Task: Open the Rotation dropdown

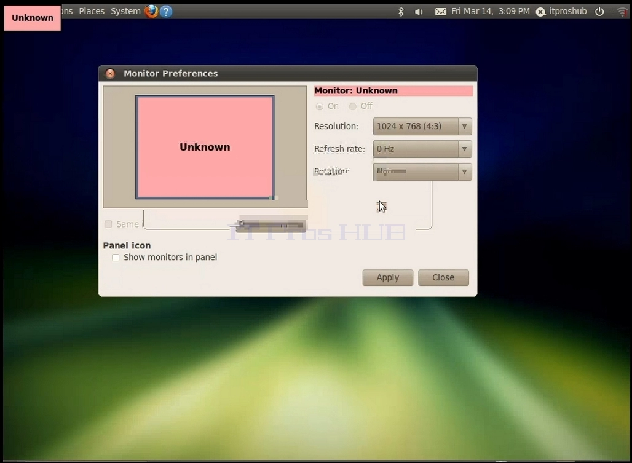Action: pyautogui.click(x=422, y=172)
